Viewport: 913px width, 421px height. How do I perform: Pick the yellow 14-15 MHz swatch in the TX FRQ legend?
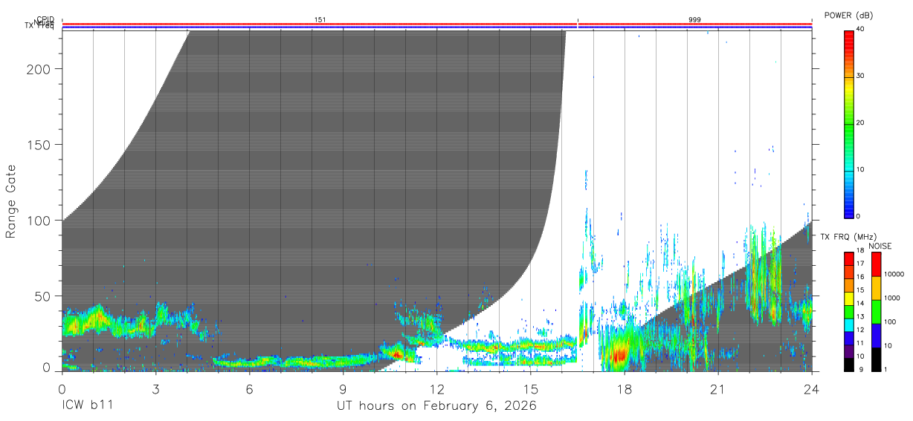(848, 297)
